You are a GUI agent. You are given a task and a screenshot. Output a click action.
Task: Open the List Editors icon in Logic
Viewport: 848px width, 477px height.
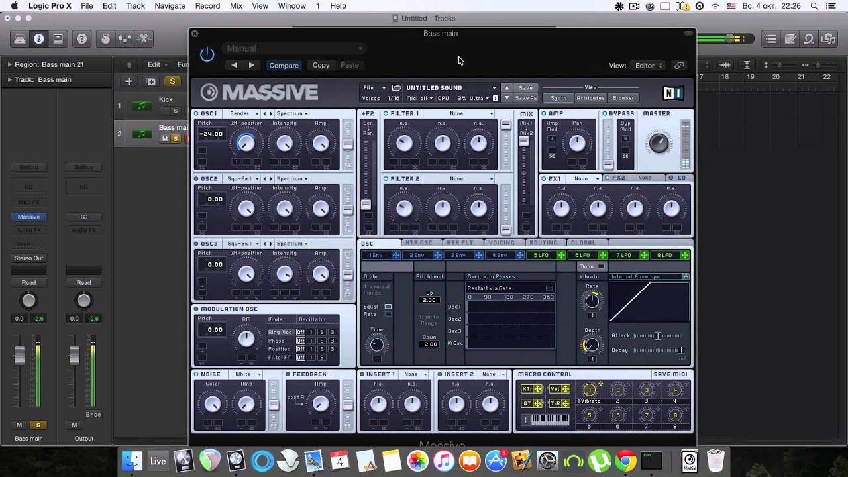(x=771, y=39)
